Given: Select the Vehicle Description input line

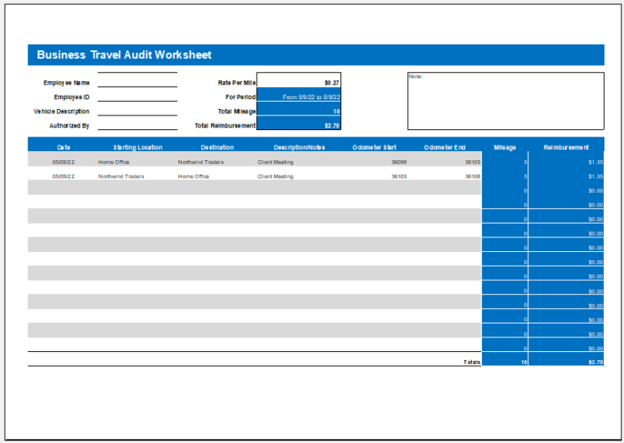Looking at the screenshot, I should pyautogui.click(x=137, y=109).
